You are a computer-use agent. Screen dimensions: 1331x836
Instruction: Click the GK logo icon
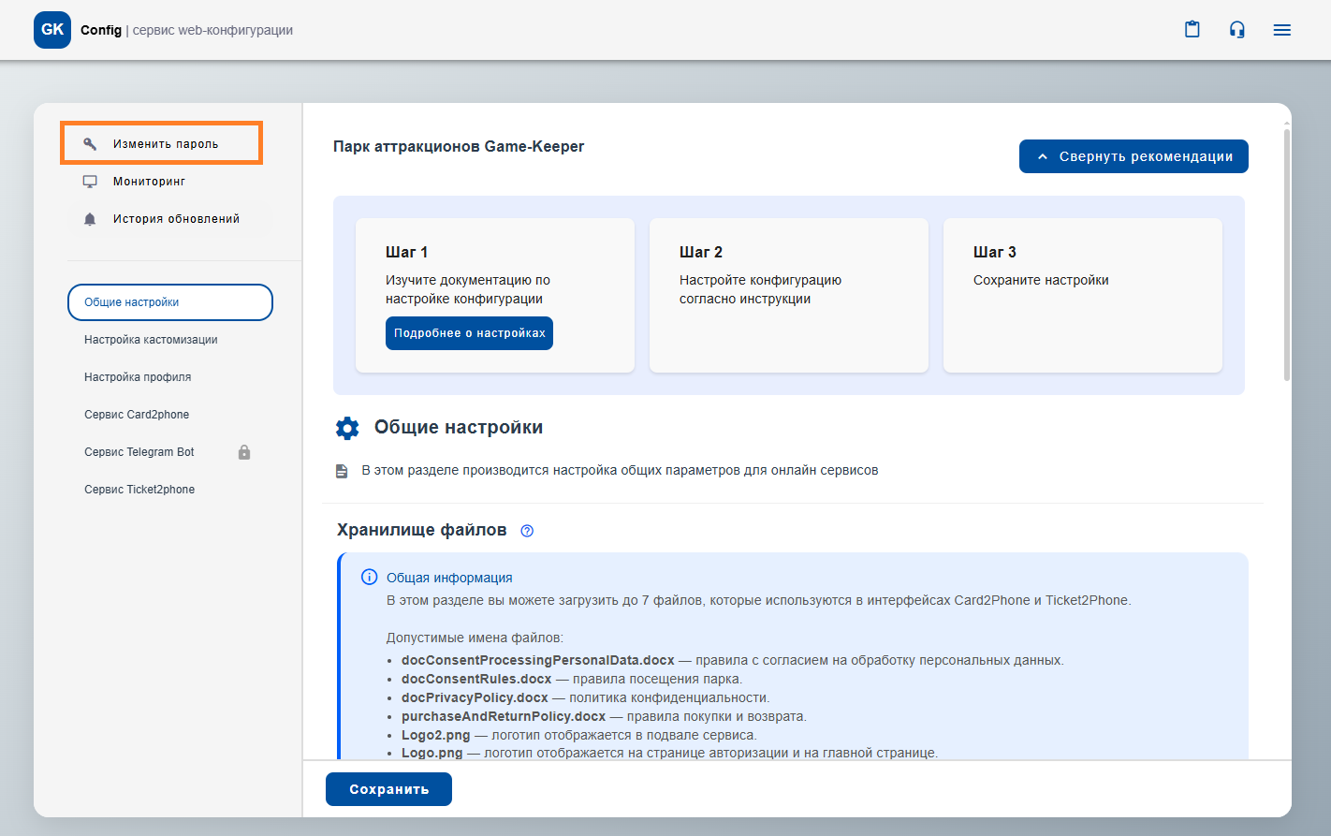[x=52, y=30]
